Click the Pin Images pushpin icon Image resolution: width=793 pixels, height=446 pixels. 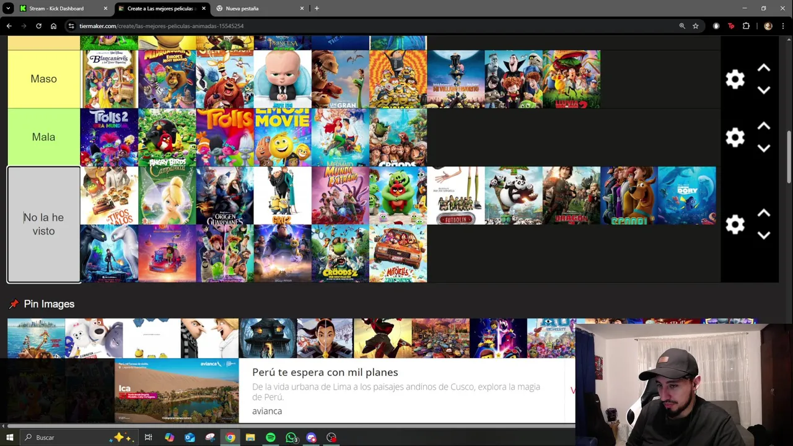(14, 304)
